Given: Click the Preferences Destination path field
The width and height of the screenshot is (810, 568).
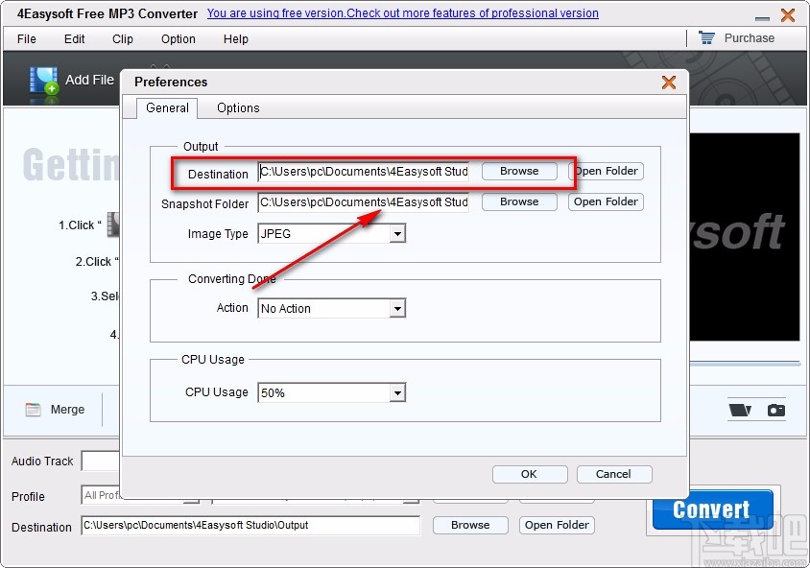Looking at the screenshot, I should tap(363, 172).
